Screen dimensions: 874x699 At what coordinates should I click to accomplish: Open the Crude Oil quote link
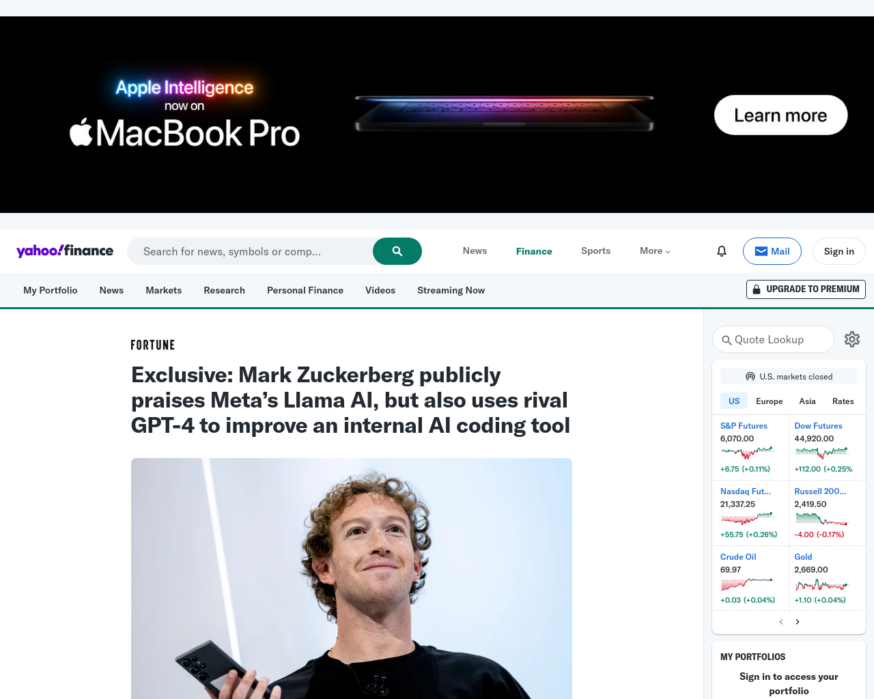click(738, 557)
